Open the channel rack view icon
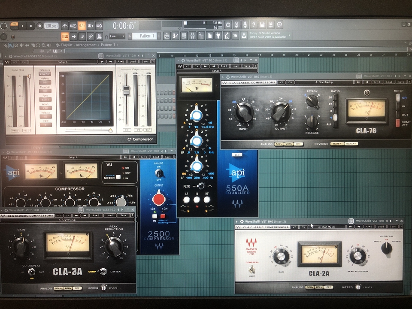The width and height of the screenshot is (412, 309). point(184,36)
